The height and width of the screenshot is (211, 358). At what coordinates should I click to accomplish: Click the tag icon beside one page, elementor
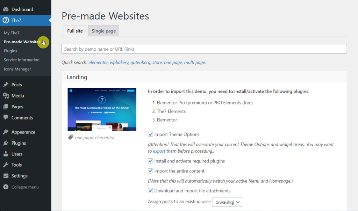click(x=71, y=137)
